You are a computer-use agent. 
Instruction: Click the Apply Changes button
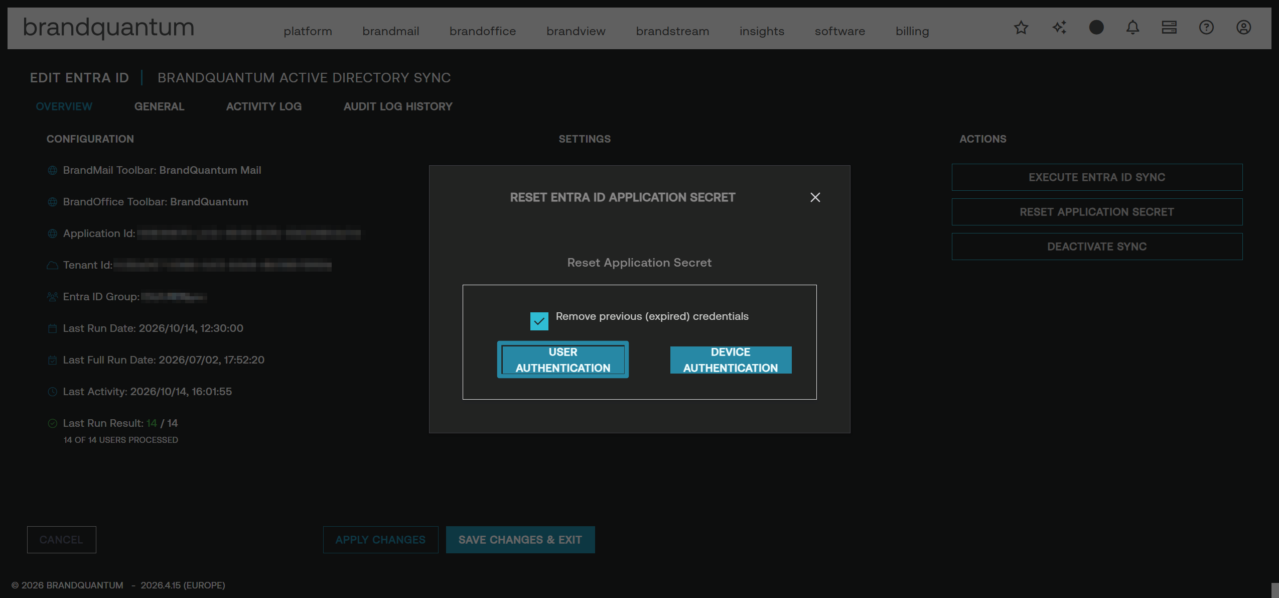click(380, 540)
